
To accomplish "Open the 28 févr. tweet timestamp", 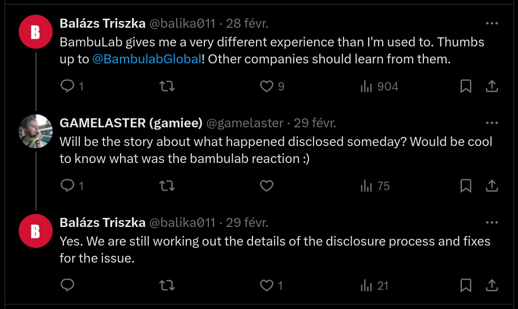I will [x=247, y=24].
